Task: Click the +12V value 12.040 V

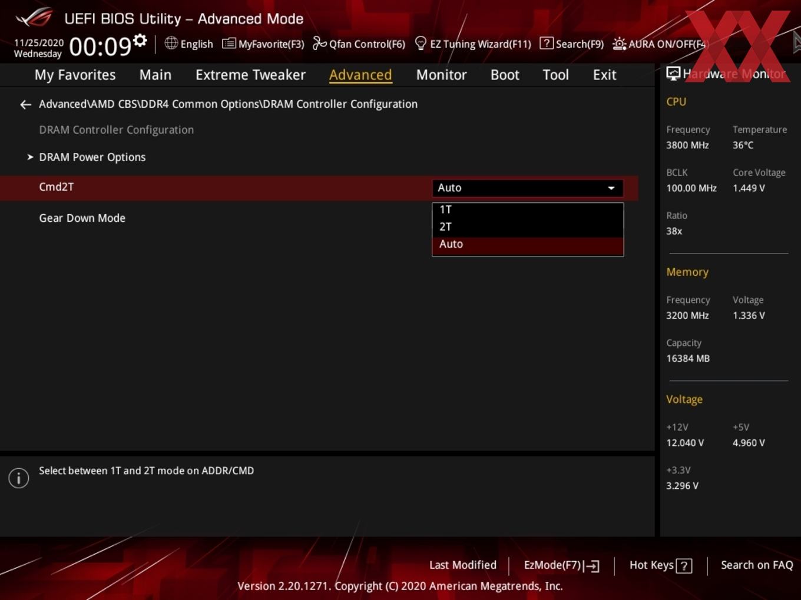Action: [685, 443]
